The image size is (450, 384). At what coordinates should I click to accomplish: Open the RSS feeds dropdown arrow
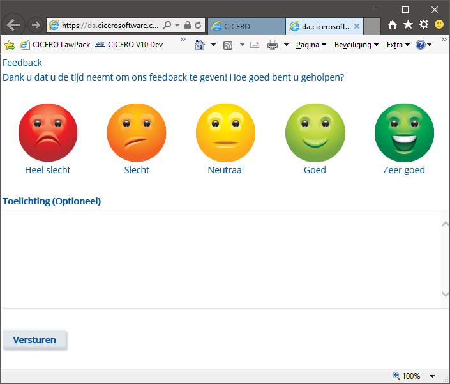coord(242,45)
